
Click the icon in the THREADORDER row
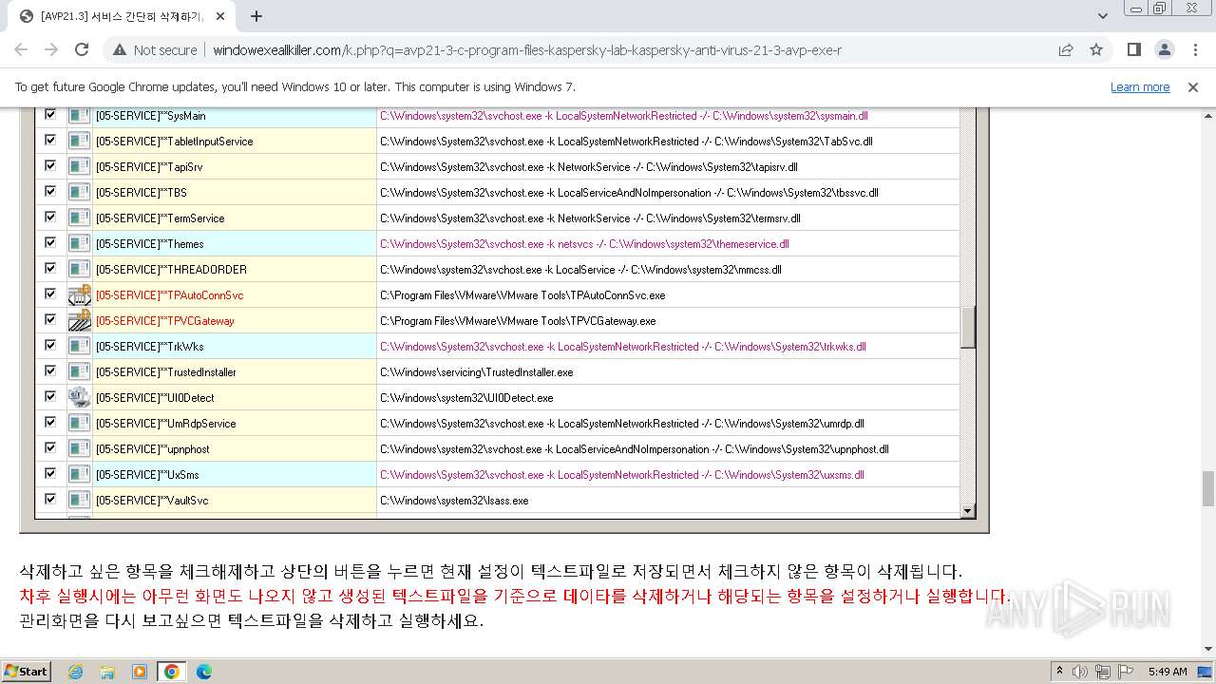coord(79,270)
